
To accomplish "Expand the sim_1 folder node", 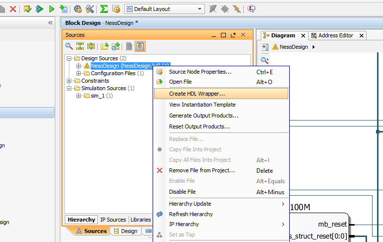I will tap(79, 96).
